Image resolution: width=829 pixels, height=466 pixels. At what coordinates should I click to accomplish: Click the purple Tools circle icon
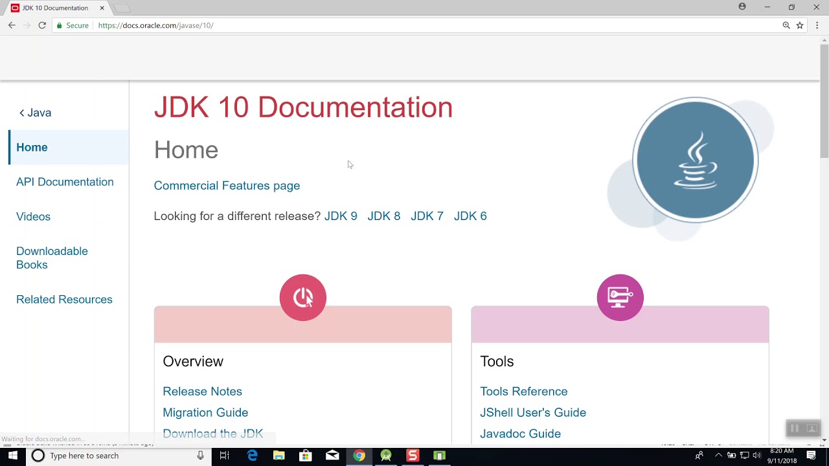[x=620, y=297]
